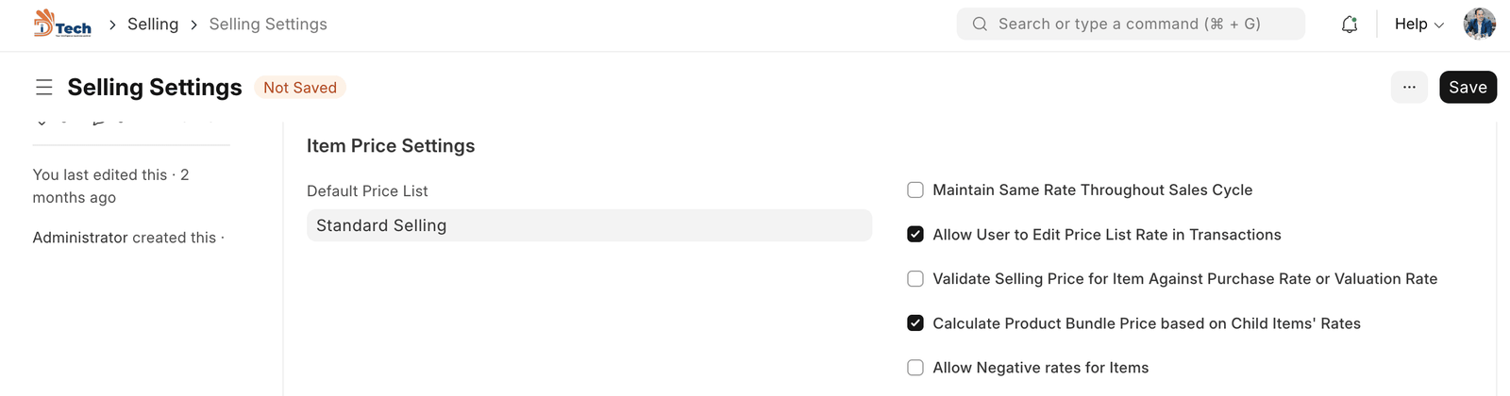1510x396 pixels.
Task: Click the Selling Settings breadcrumb
Action: [x=268, y=25]
